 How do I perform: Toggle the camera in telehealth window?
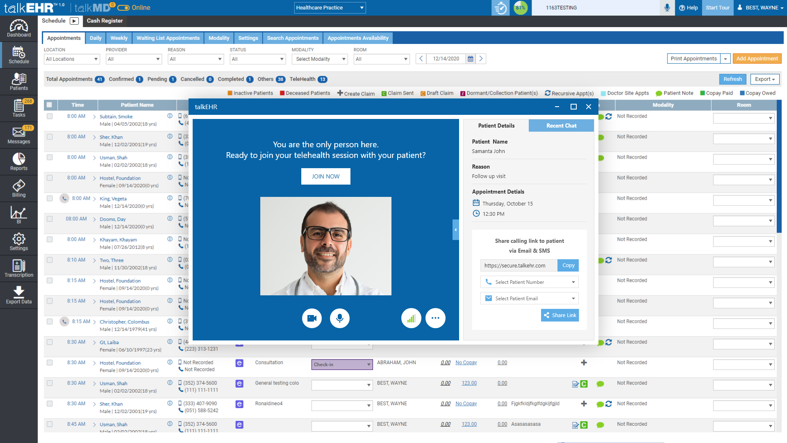312,318
